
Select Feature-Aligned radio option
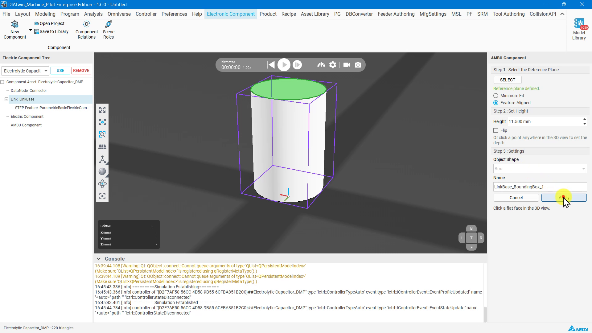(x=496, y=103)
